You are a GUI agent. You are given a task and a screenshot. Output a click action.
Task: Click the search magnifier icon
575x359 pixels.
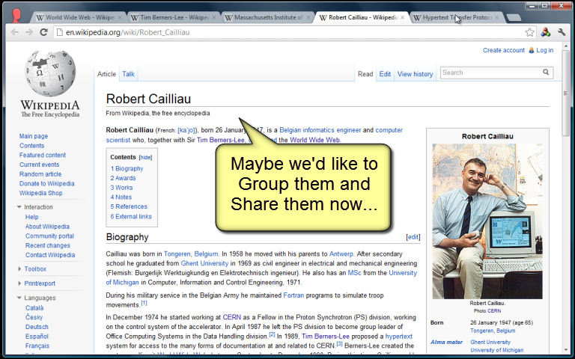(546, 72)
